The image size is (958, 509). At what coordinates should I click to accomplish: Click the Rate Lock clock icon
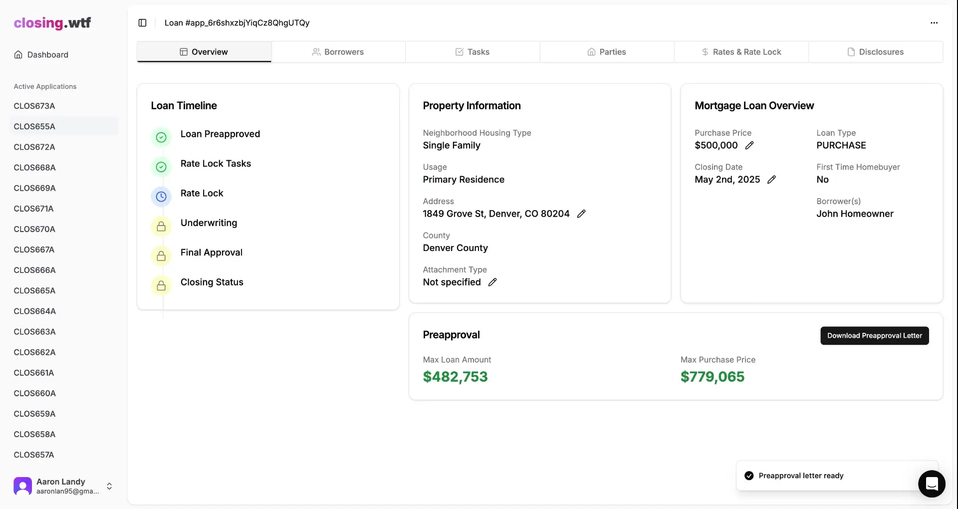pos(161,197)
